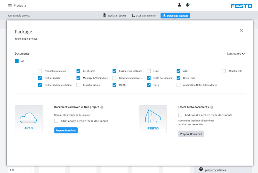258x173 pixels.
Task: Select the Festo building thumbnail
Action: [153, 119]
